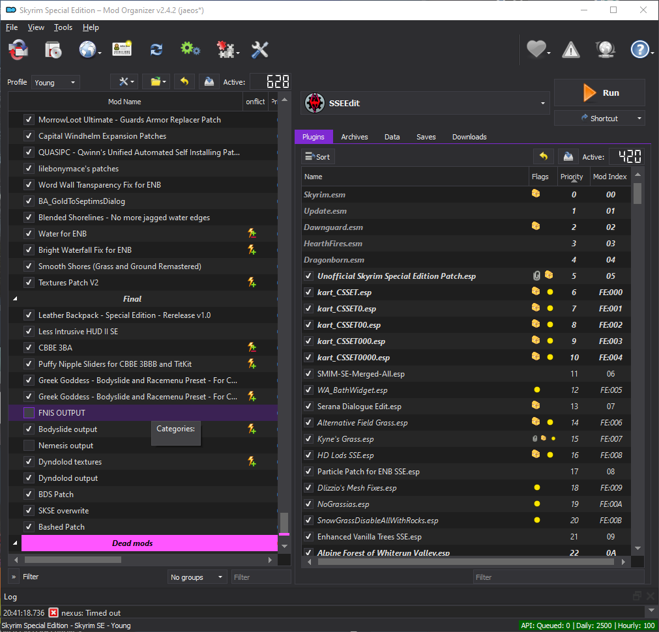
Task: Switch to the Downloads tab
Action: tap(469, 137)
